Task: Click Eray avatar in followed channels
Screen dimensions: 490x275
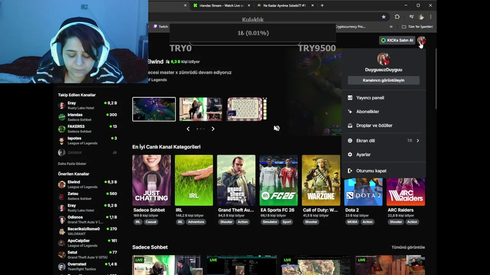Action: (62, 105)
